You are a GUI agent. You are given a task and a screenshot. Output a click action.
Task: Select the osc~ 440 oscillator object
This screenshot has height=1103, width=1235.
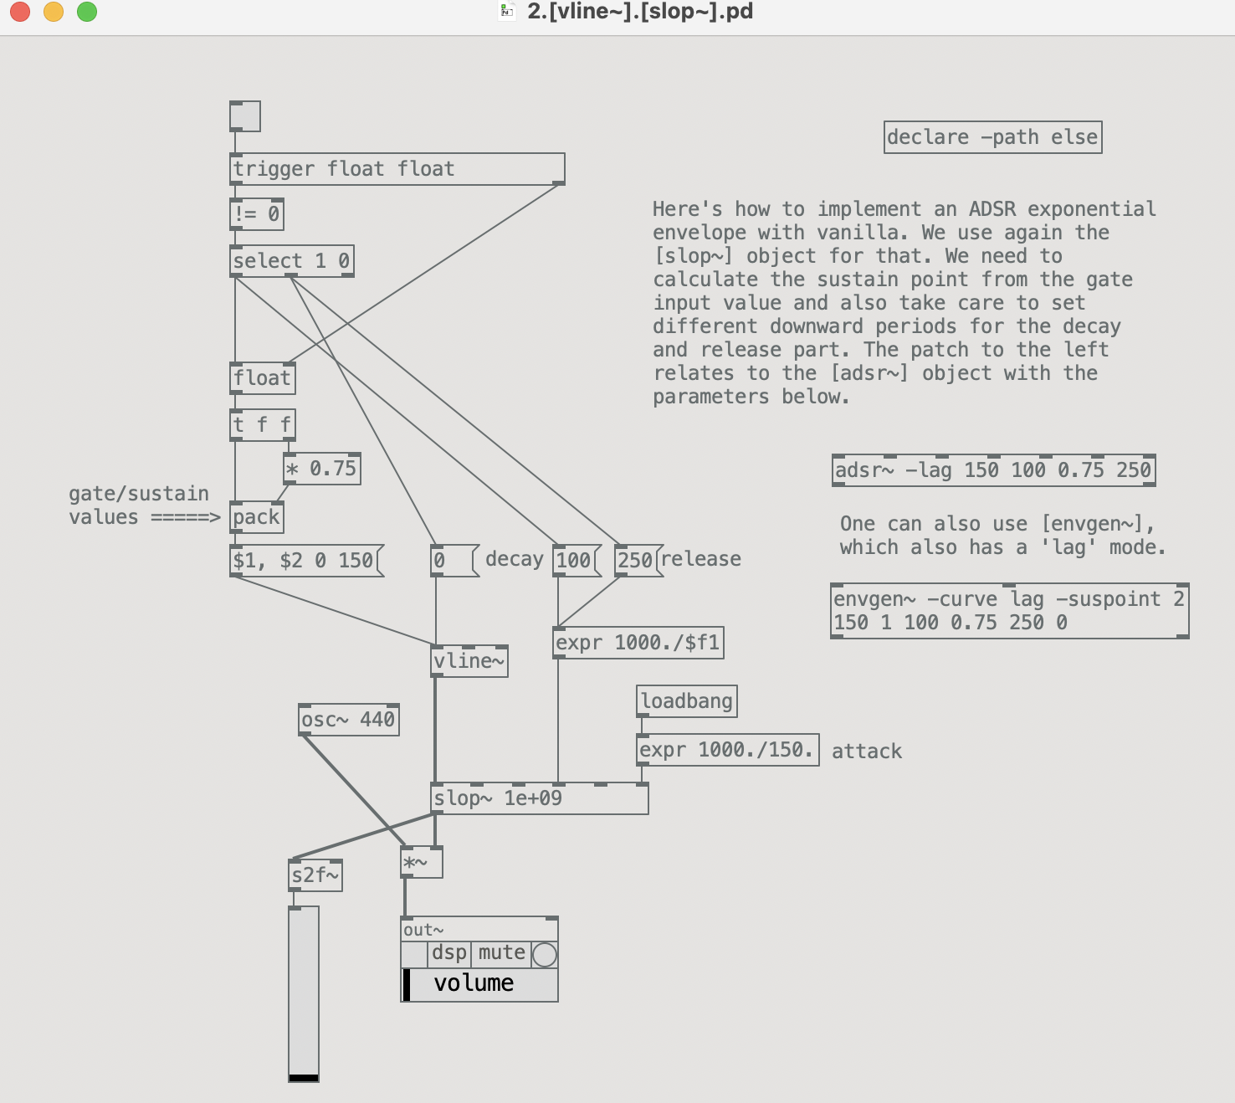tap(349, 720)
